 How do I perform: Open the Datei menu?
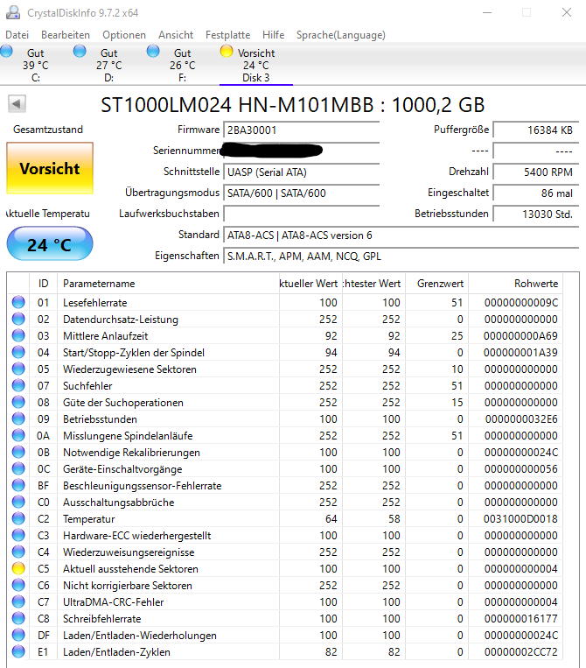point(17,35)
